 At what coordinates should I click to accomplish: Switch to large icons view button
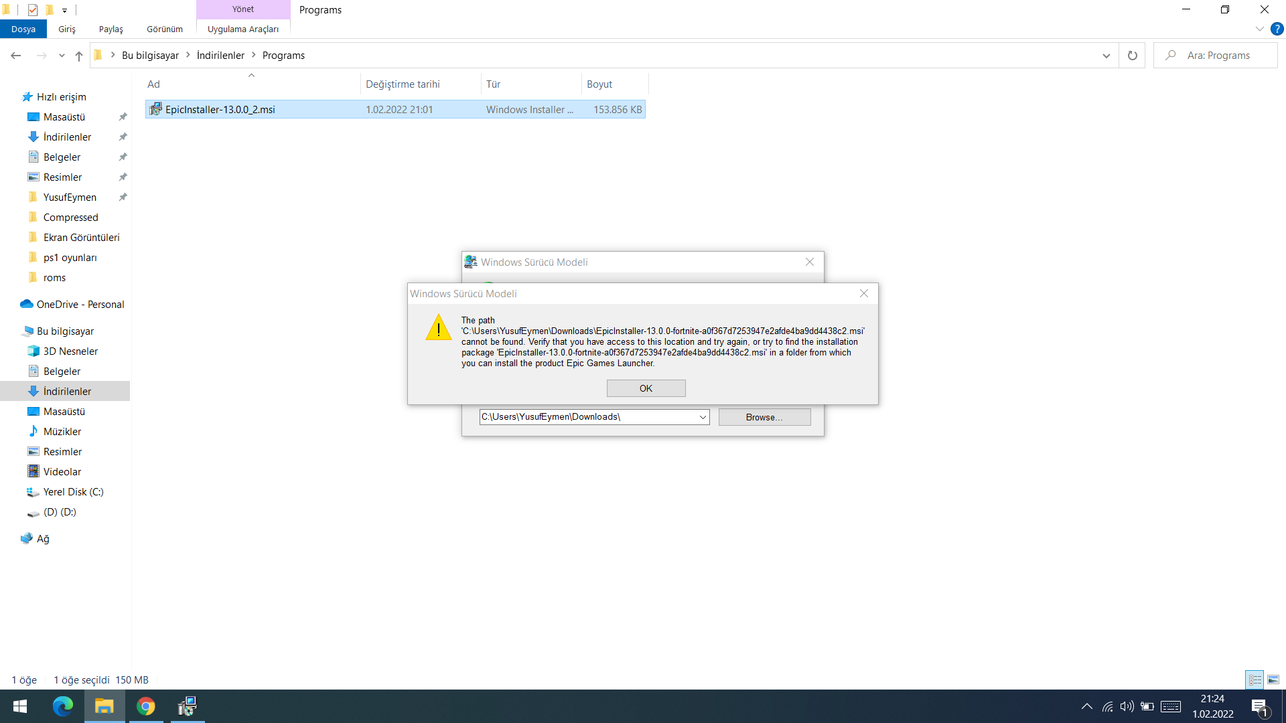[1273, 679]
